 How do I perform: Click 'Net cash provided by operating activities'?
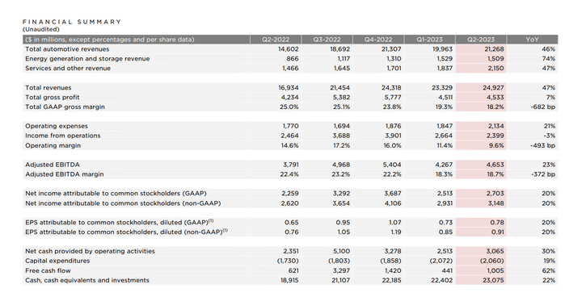(x=90, y=251)
